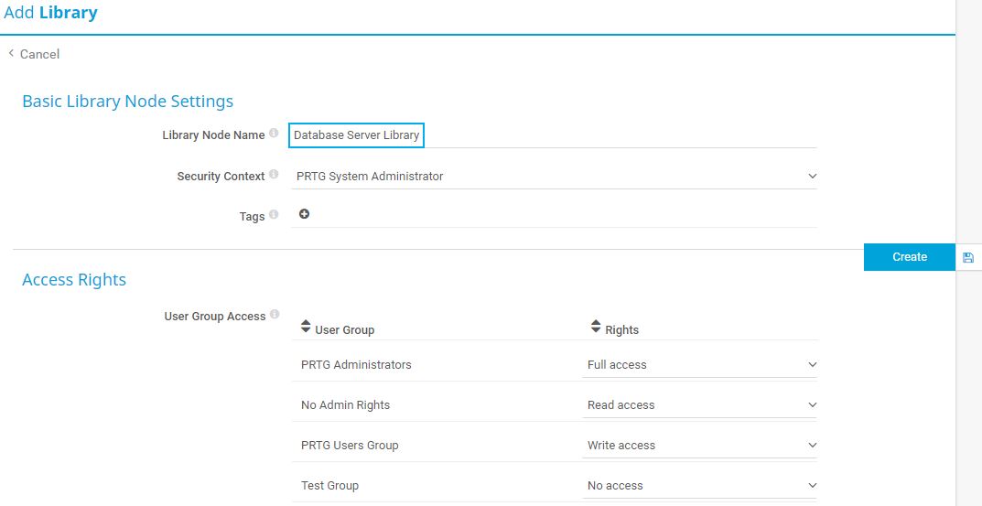The width and height of the screenshot is (982, 506).
Task: Expand PRTG Users Group rights dropdown
Action: (700, 445)
